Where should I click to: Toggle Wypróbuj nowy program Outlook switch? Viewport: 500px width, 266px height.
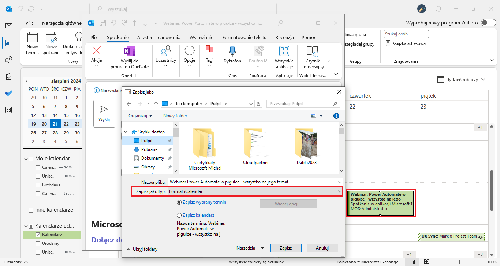coord(489,23)
